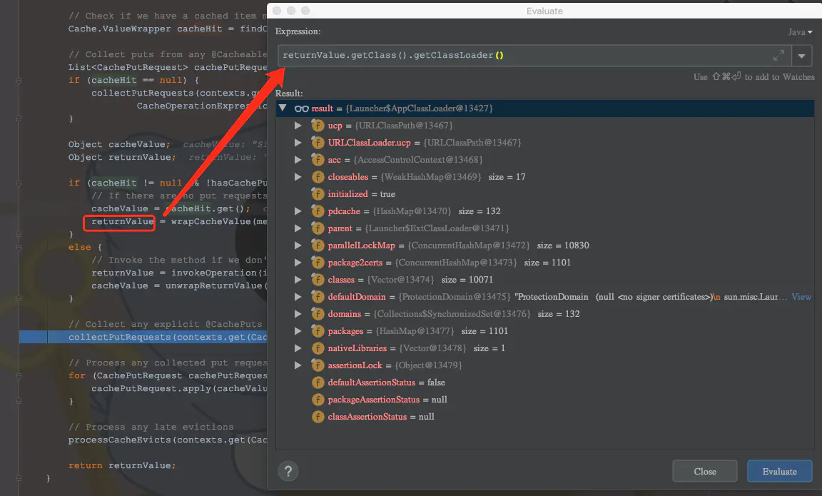Collapse the result tree node

(283, 108)
